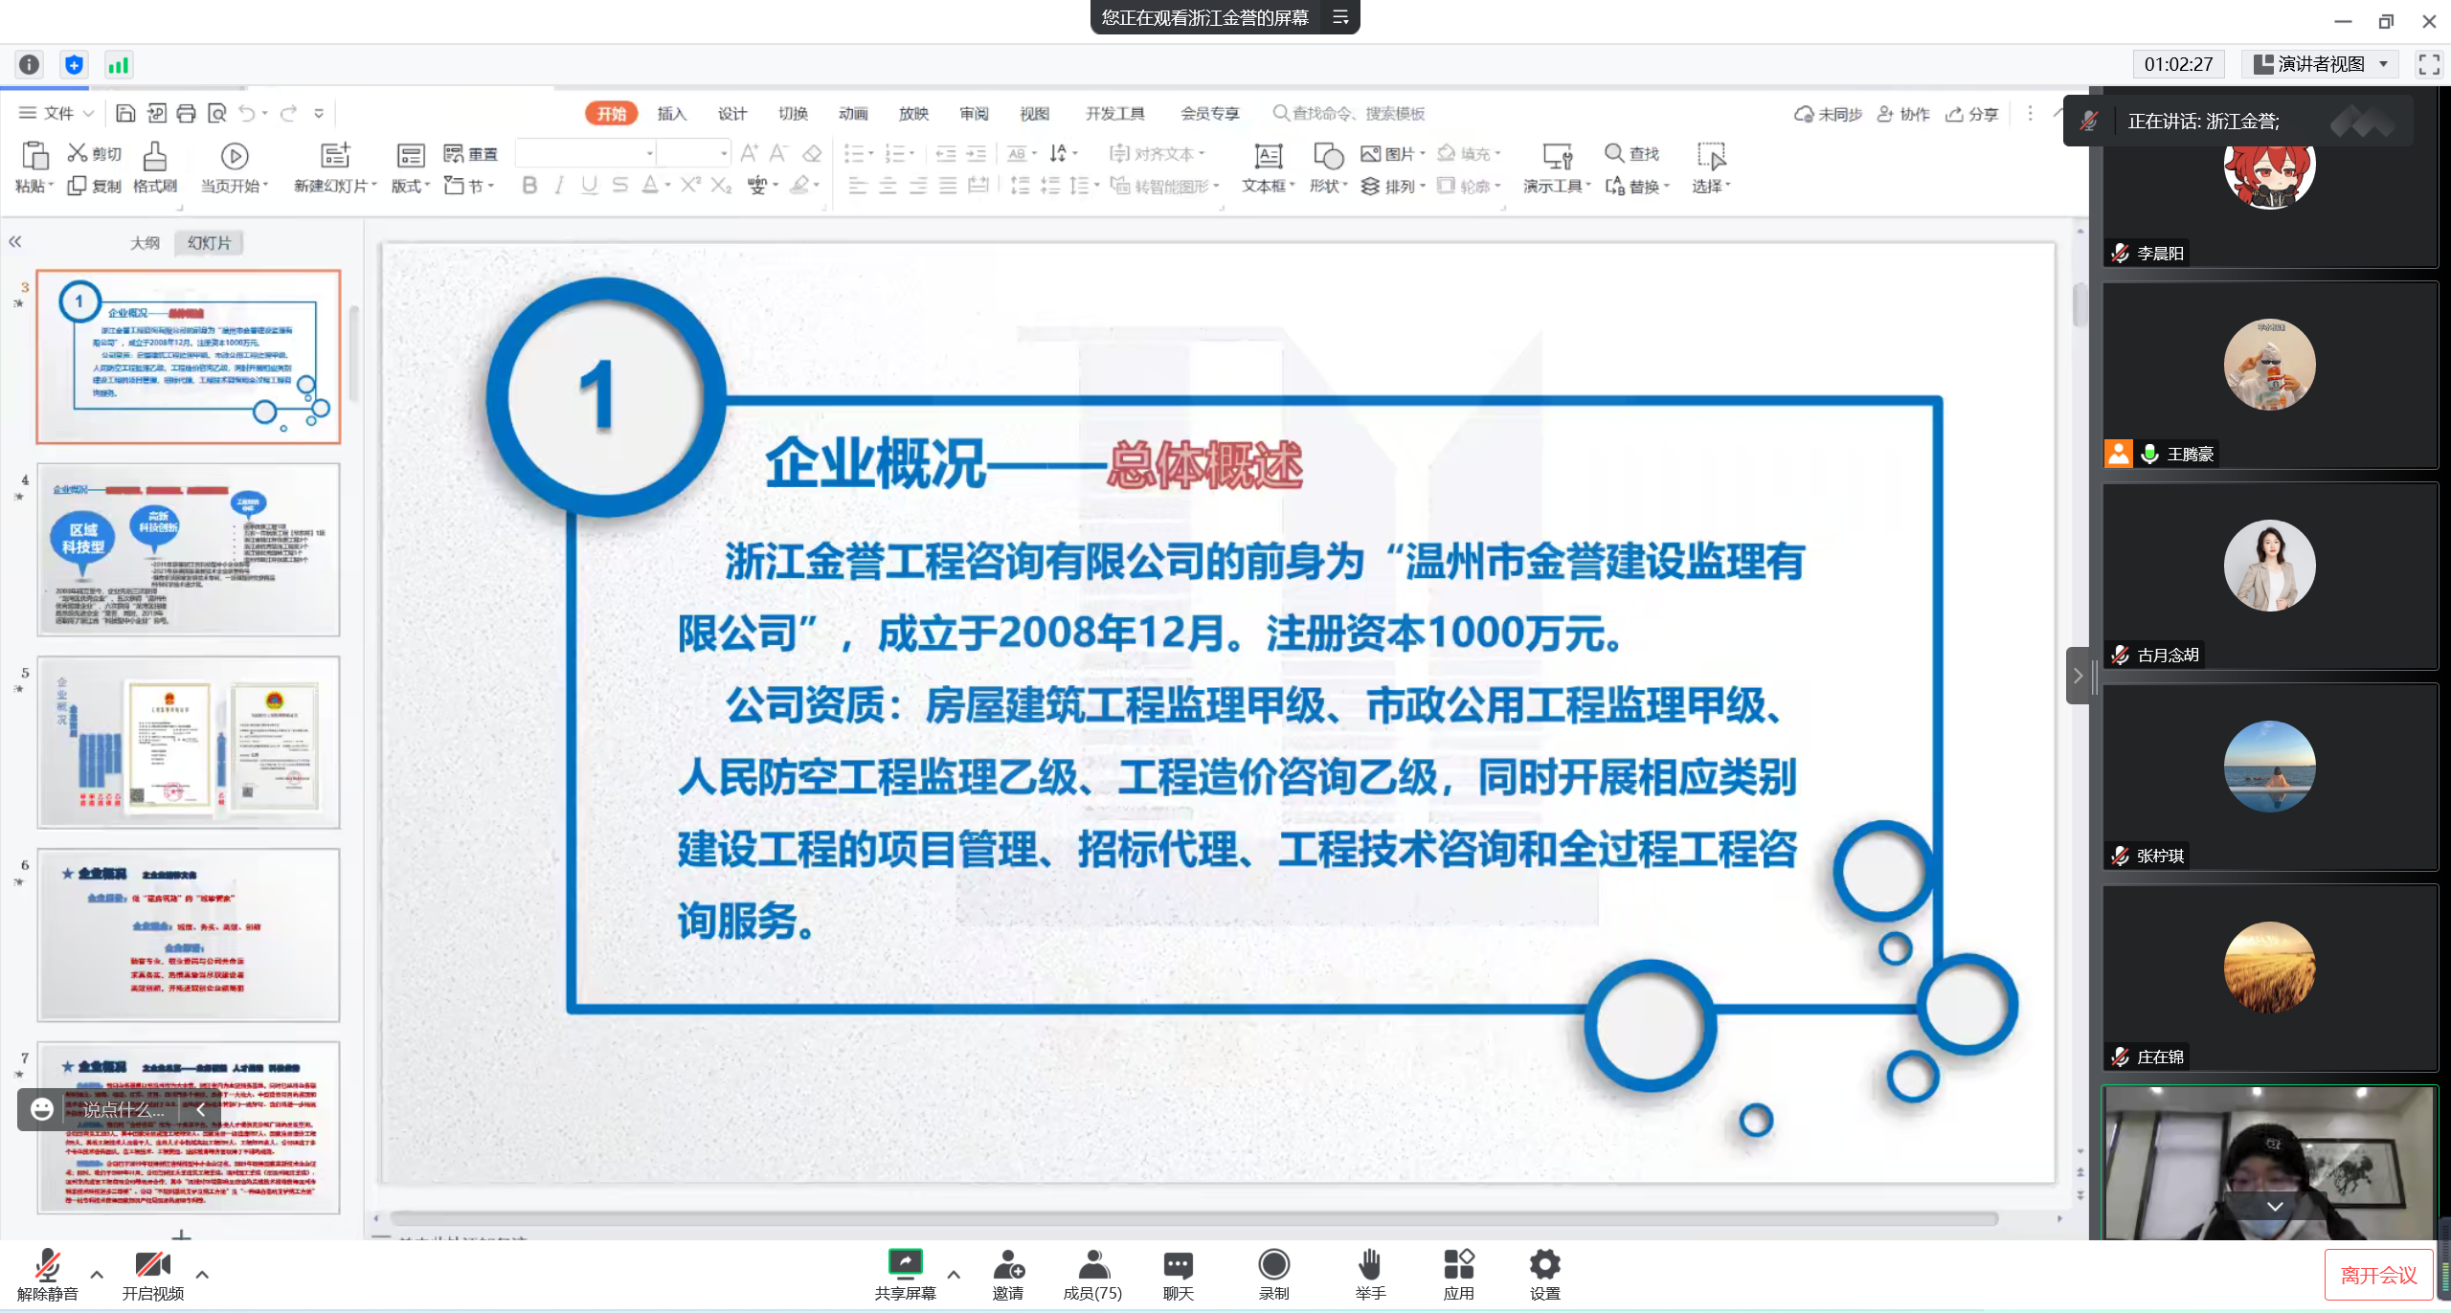Collapse slide panel with double chevron
The image size is (2451, 1313).
(15, 242)
